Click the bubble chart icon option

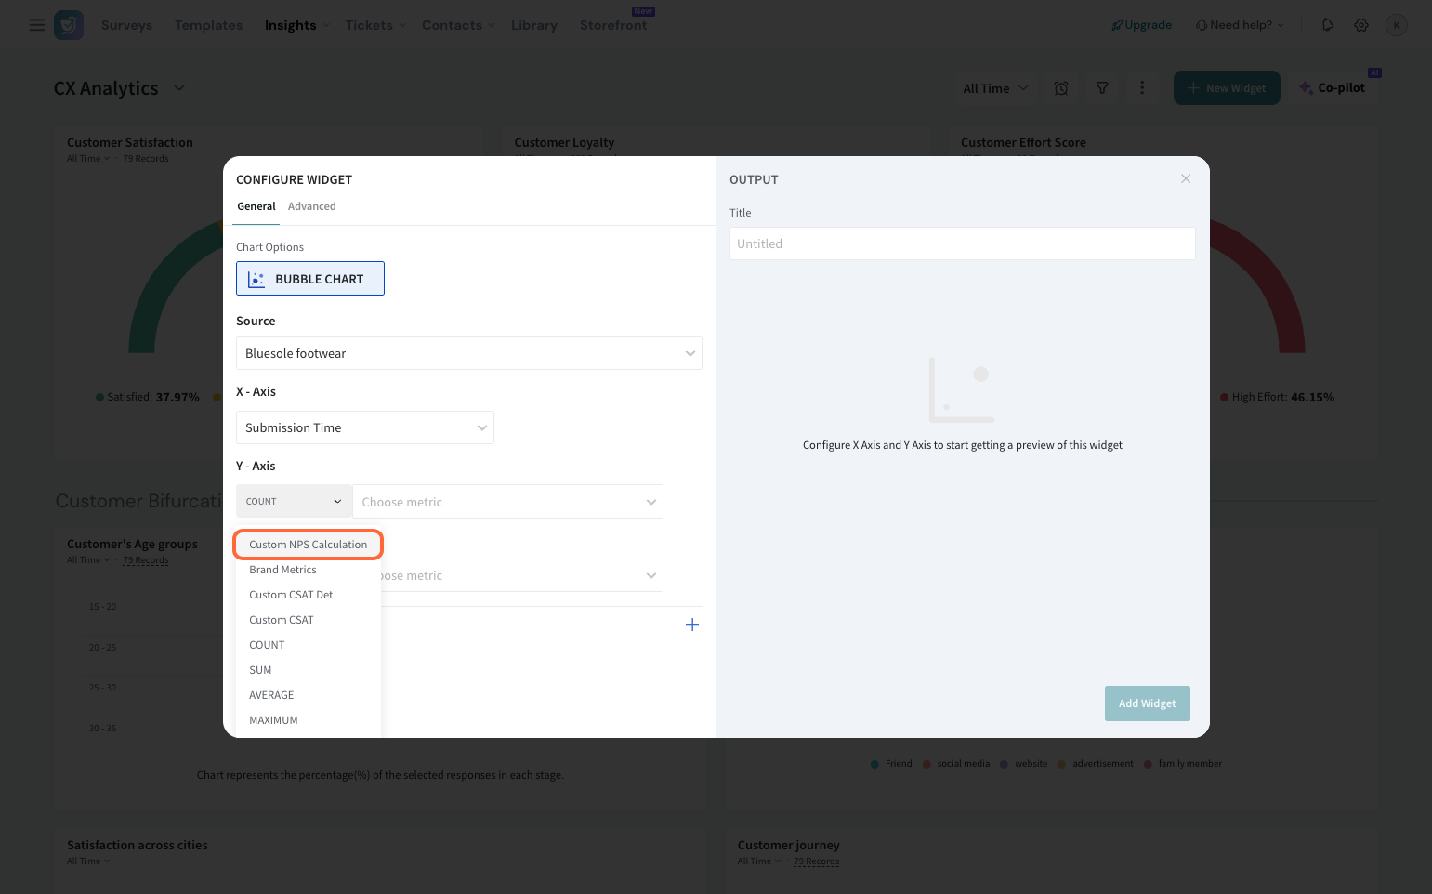click(x=310, y=279)
